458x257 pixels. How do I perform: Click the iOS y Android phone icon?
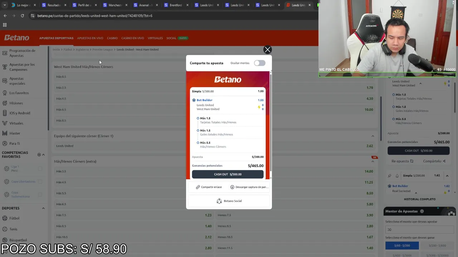[x=5, y=113]
